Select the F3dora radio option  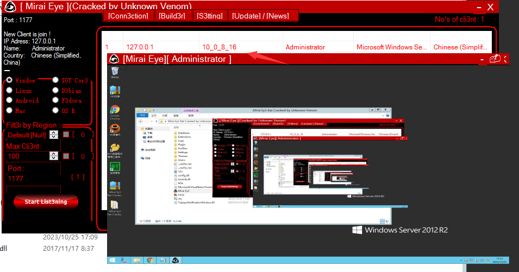click(55, 100)
